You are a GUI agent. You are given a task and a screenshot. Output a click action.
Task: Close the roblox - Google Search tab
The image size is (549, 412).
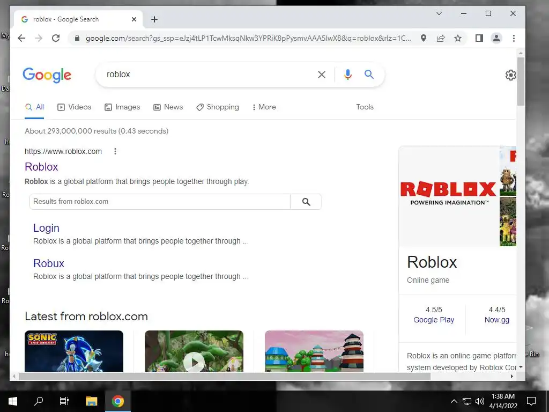point(133,19)
